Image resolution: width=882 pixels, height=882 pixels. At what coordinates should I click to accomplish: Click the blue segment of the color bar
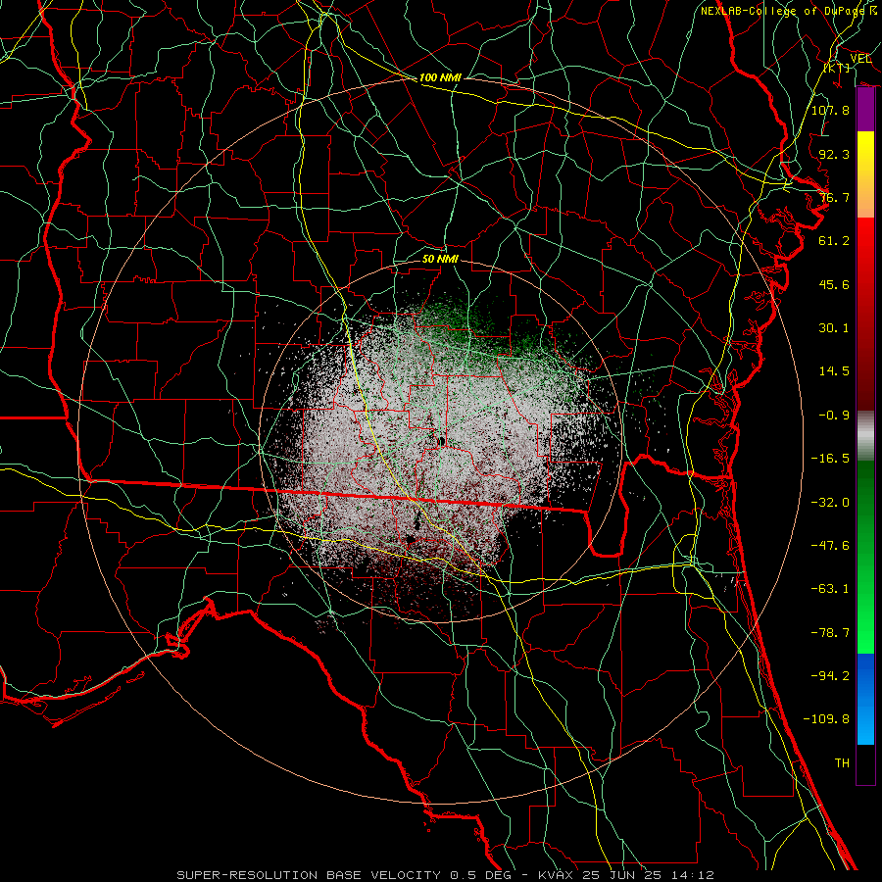[x=865, y=699]
